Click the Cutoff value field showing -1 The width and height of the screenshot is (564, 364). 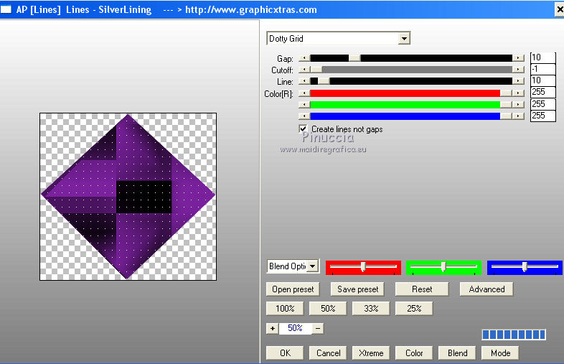click(x=542, y=69)
